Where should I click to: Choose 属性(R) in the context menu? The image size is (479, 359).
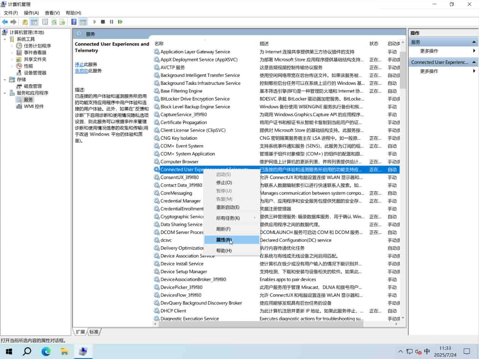[232, 240]
